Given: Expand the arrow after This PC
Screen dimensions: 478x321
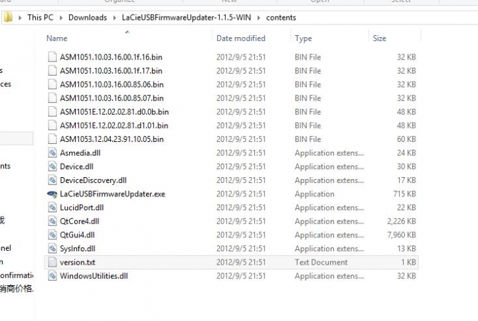Looking at the screenshot, I should pyautogui.click(x=61, y=18).
